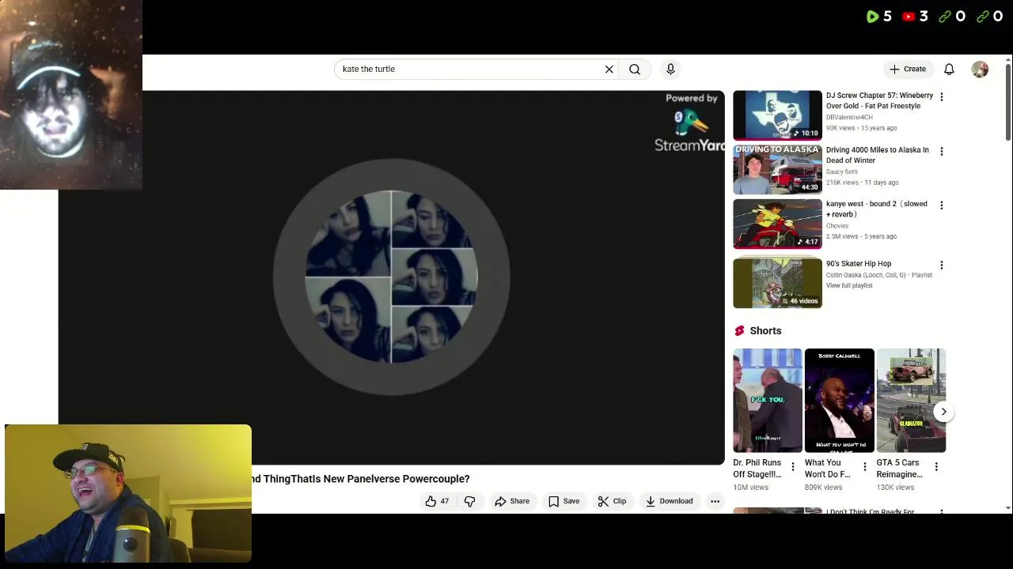This screenshot has height=569, width=1013.
Task: Save the video to a playlist
Action: click(x=563, y=501)
